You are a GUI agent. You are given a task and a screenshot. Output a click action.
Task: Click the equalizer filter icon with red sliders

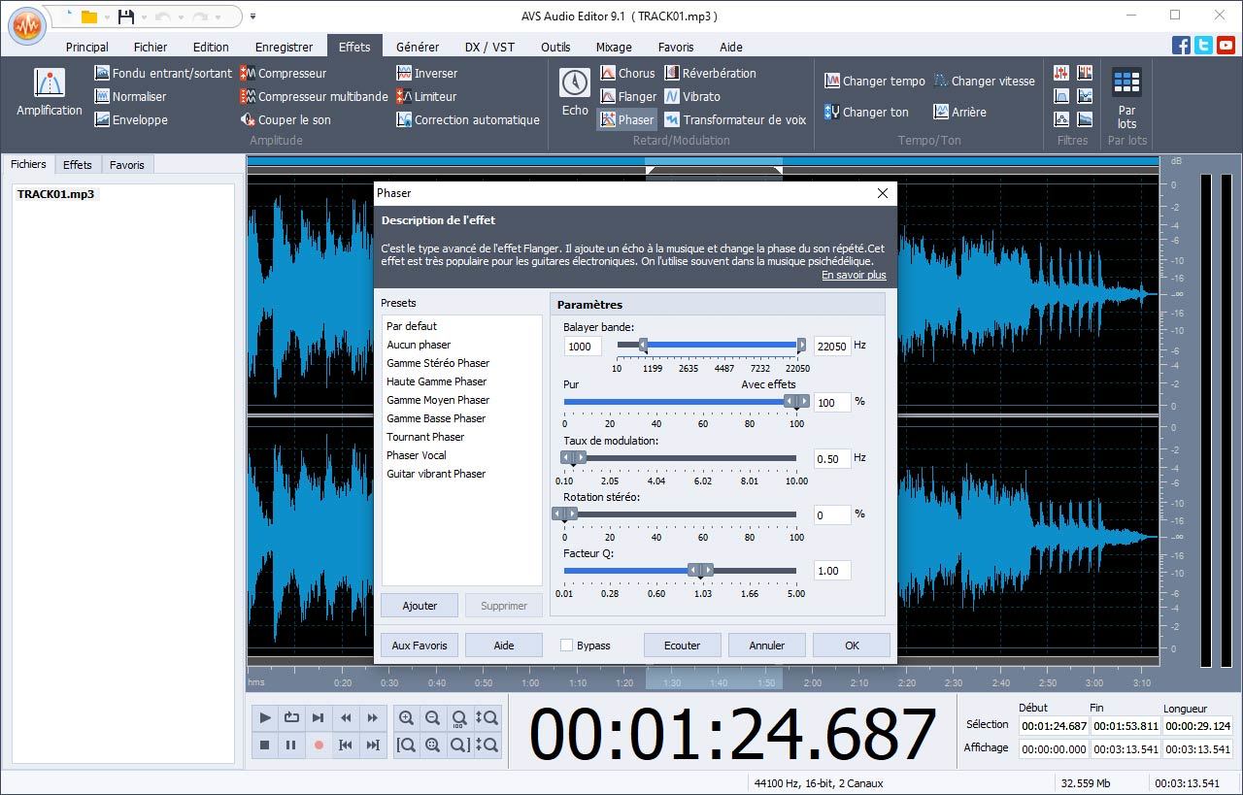click(x=1061, y=74)
